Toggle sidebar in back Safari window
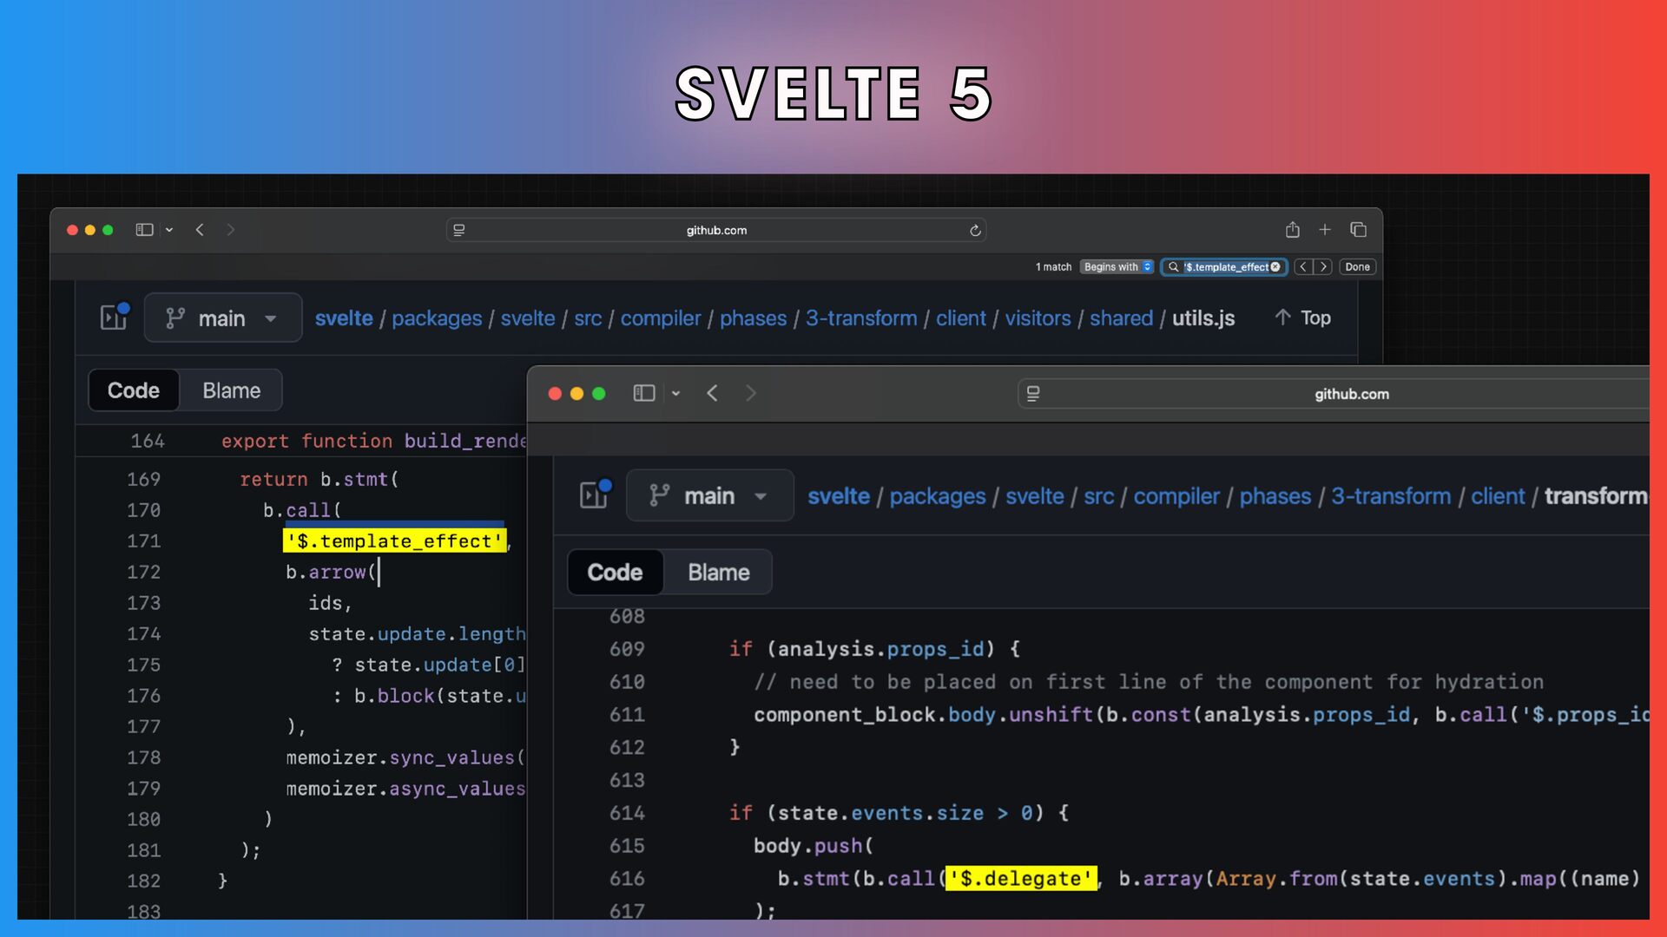 pos(144,230)
